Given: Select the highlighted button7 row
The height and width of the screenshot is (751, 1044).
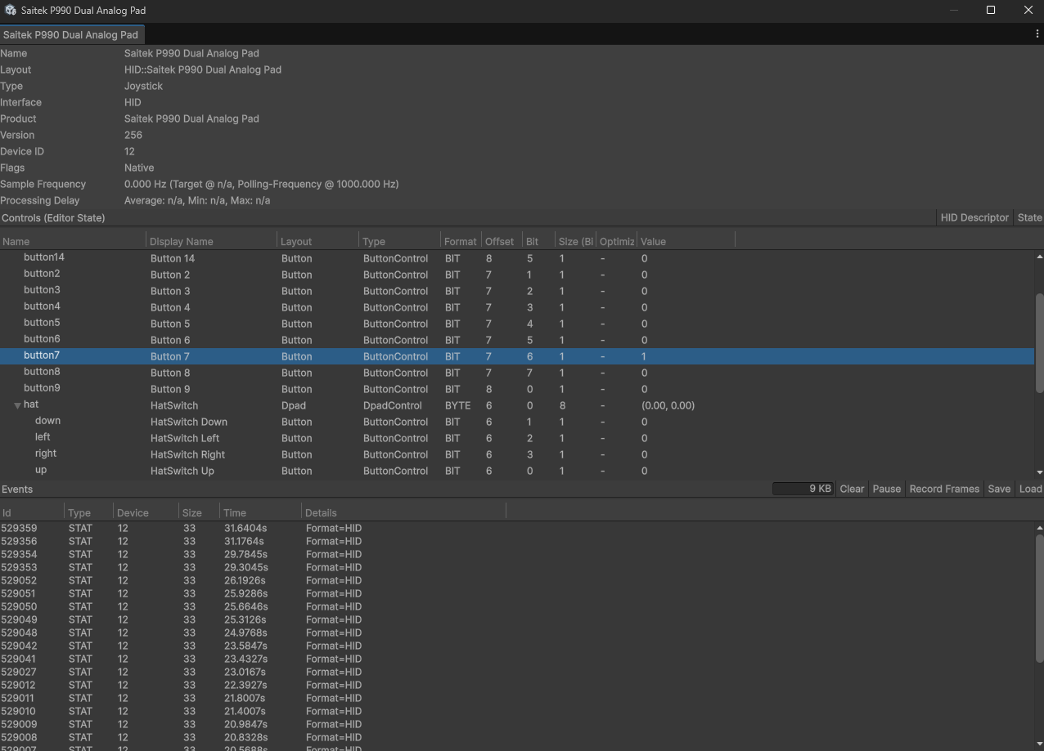Looking at the screenshot, I should tap(517, 356).
